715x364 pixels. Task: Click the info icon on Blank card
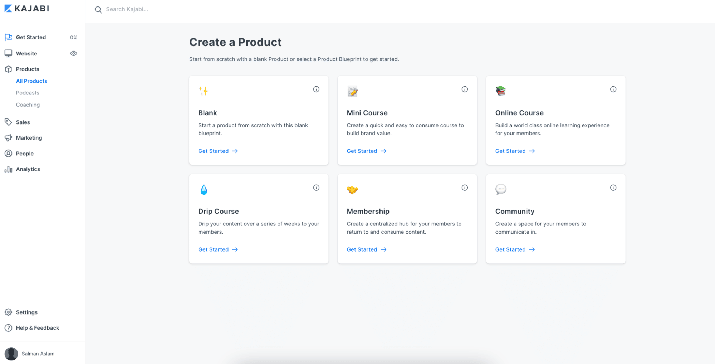click(x=316, y=89)
